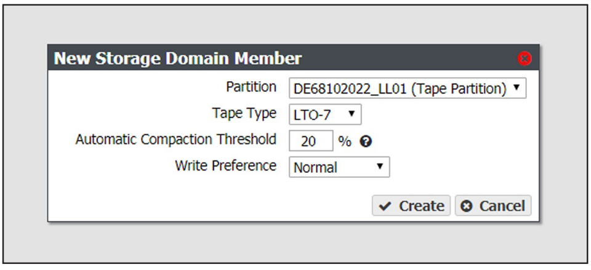
Task: Expand the Tape Type LTO-7 selector
Action: tap(325, 114)
